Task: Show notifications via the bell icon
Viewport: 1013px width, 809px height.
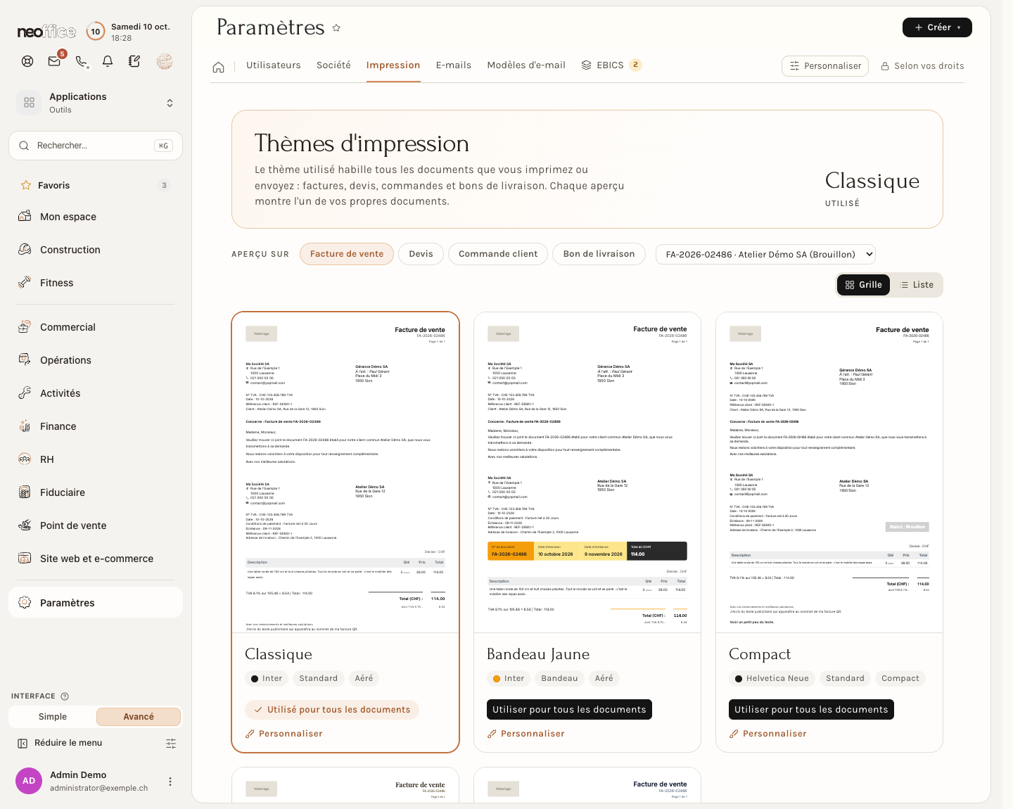Action: tap(108, 61)
